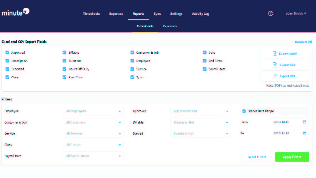The height and width of the screenshot is (178, 316).
Task: Uncheck the Payroll Item export field
Action: pyautogui.click(x=205, y=69)
